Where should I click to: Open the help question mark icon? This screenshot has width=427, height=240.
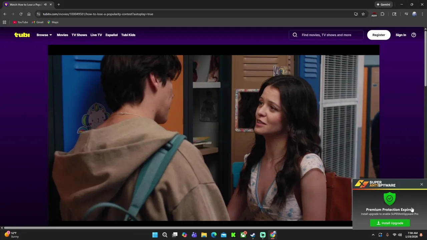pyautogui.click(x=414, y=35)
